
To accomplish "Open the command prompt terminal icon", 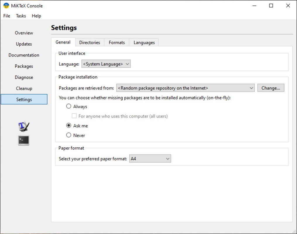I will pos(24,140).
